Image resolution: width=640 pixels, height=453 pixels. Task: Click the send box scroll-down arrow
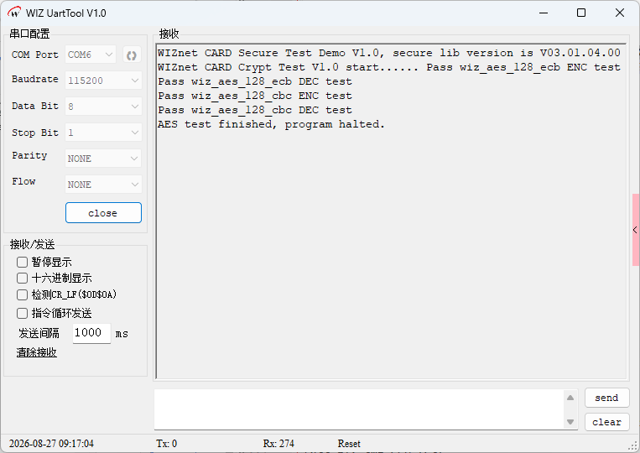[570, 422]
